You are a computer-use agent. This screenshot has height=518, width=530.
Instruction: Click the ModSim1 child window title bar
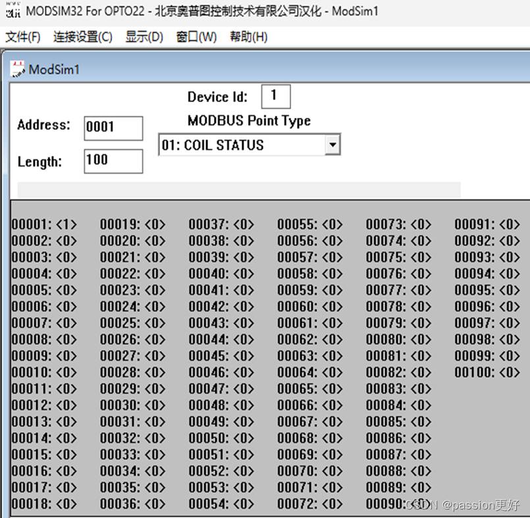(267, 69)
